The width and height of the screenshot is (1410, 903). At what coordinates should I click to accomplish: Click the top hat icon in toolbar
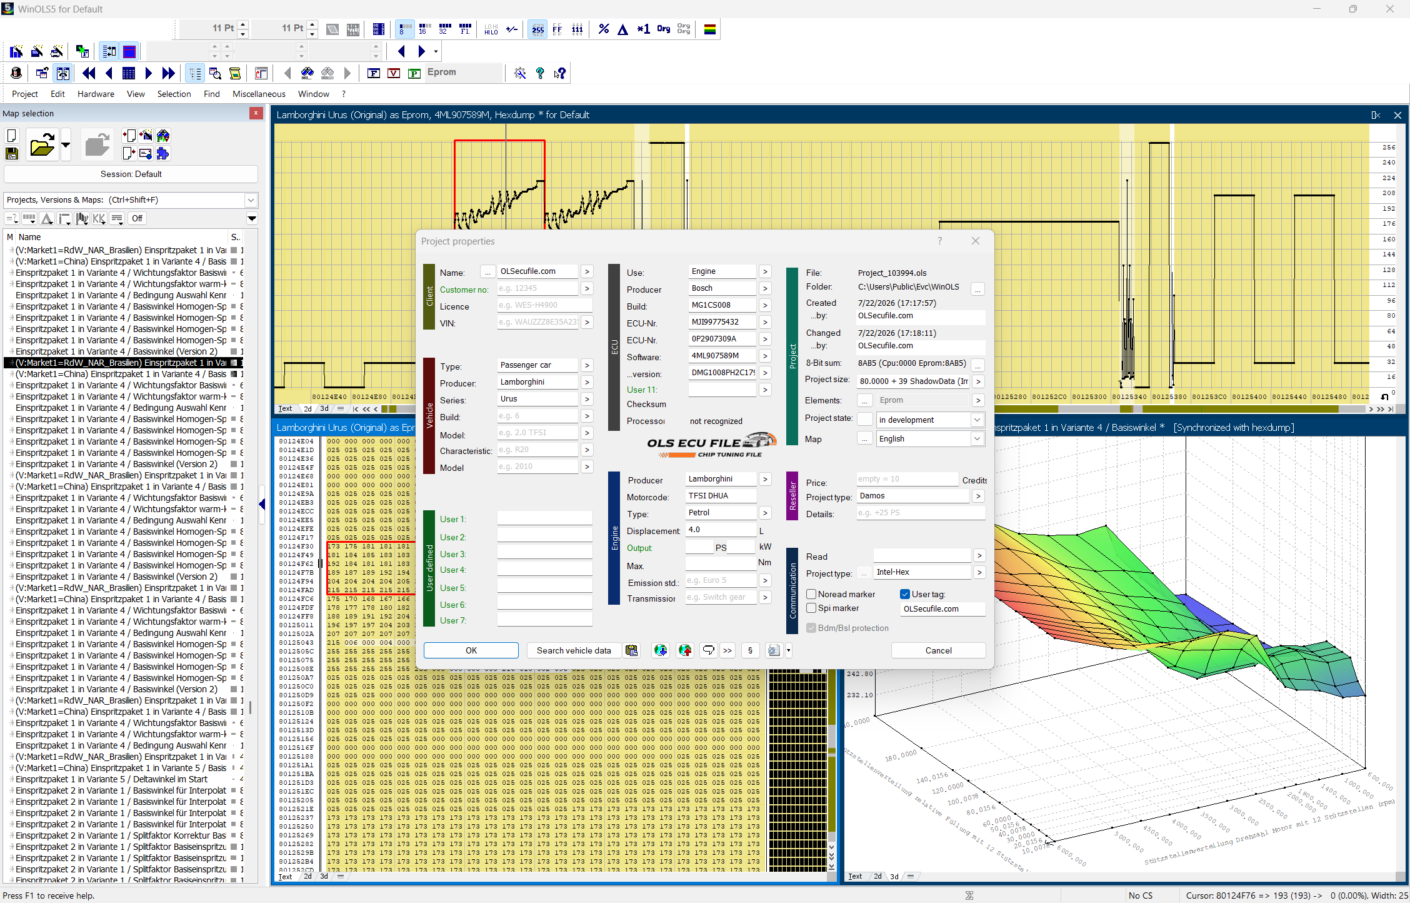click(16, 73)
